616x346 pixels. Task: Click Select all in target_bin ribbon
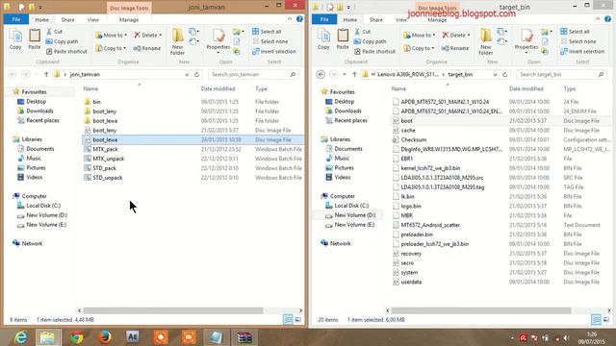[x=575, y=32]
